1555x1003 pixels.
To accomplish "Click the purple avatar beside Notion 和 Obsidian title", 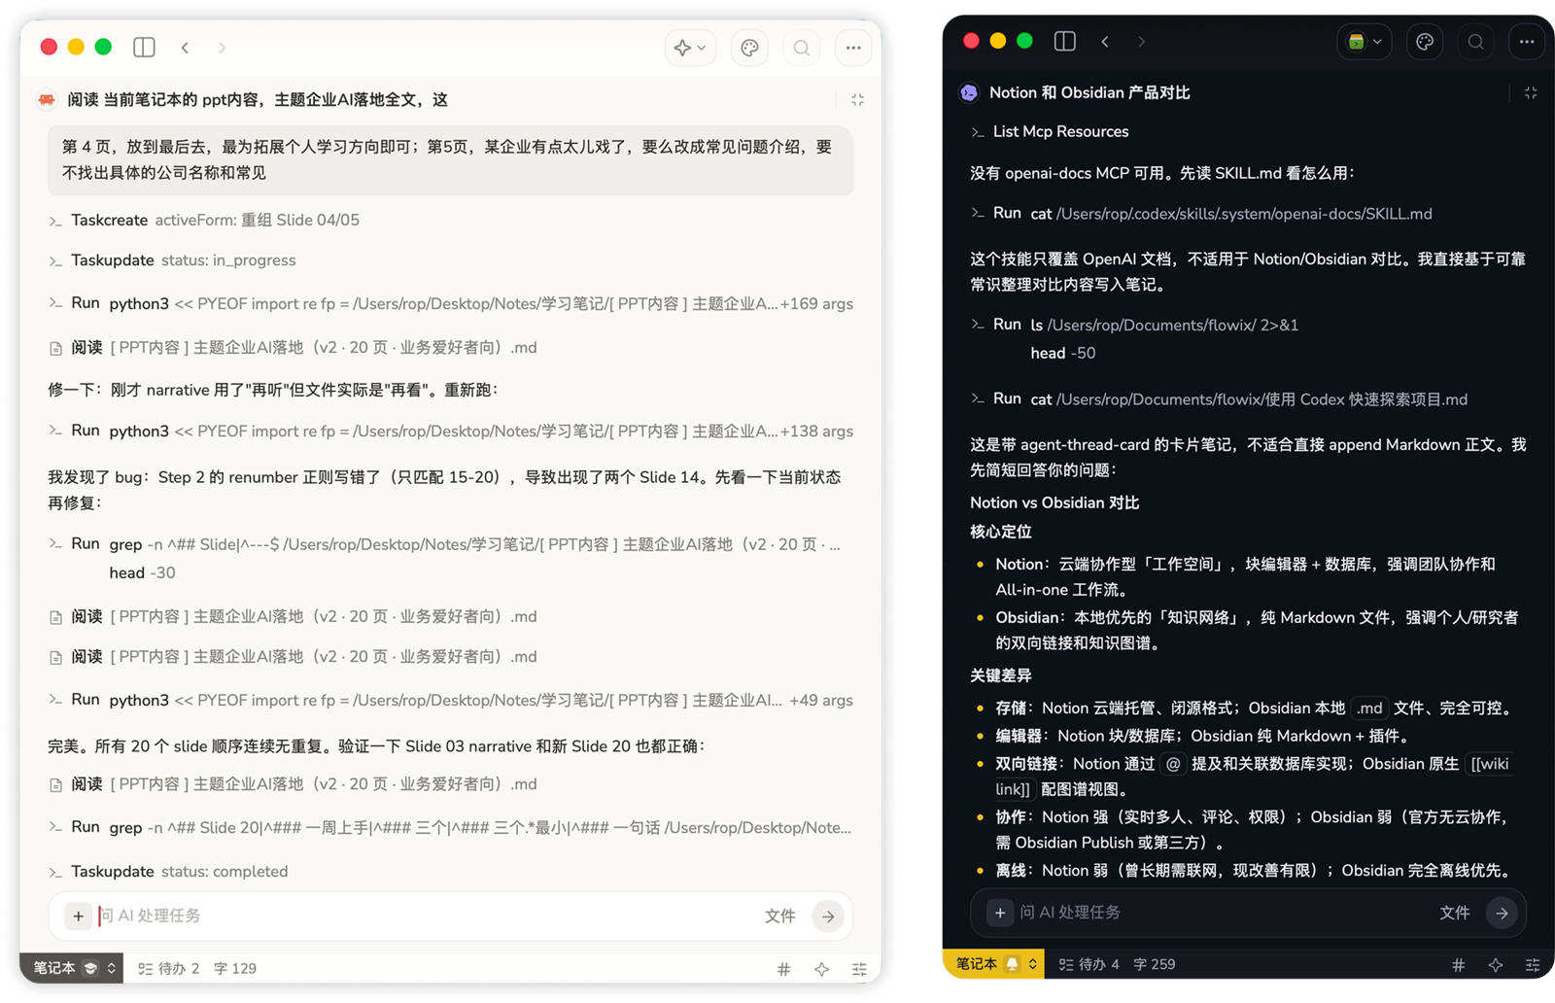I will pos(969,92).
